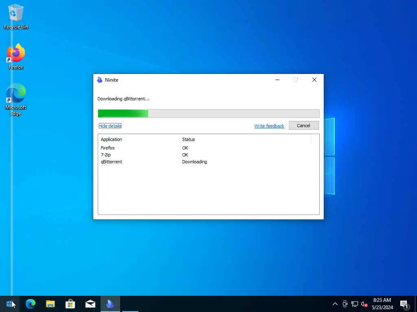The height and width of the screenshot is (312, 417).
Task: Open the clock showing 8:23 AM
Action: (x=382, y=304)
